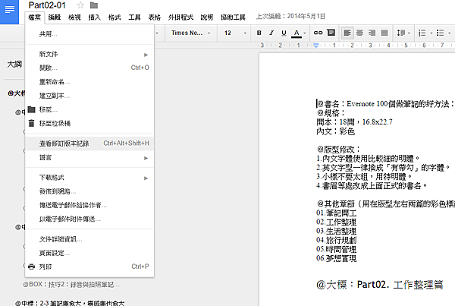Screen dimensions: 455x306
Task: Open the bulleted list options arrow
Action: 450,33
